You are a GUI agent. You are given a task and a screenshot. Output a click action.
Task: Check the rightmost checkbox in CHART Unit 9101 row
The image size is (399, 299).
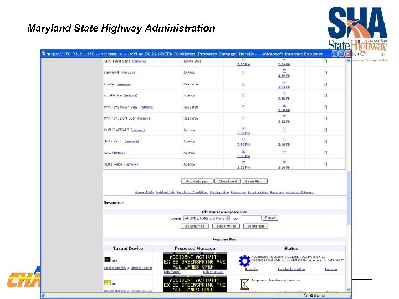325,61
